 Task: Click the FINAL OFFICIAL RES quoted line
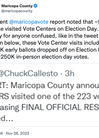point(50,107)
